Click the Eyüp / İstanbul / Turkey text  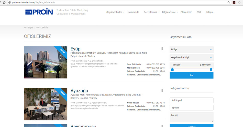[83, 56]
